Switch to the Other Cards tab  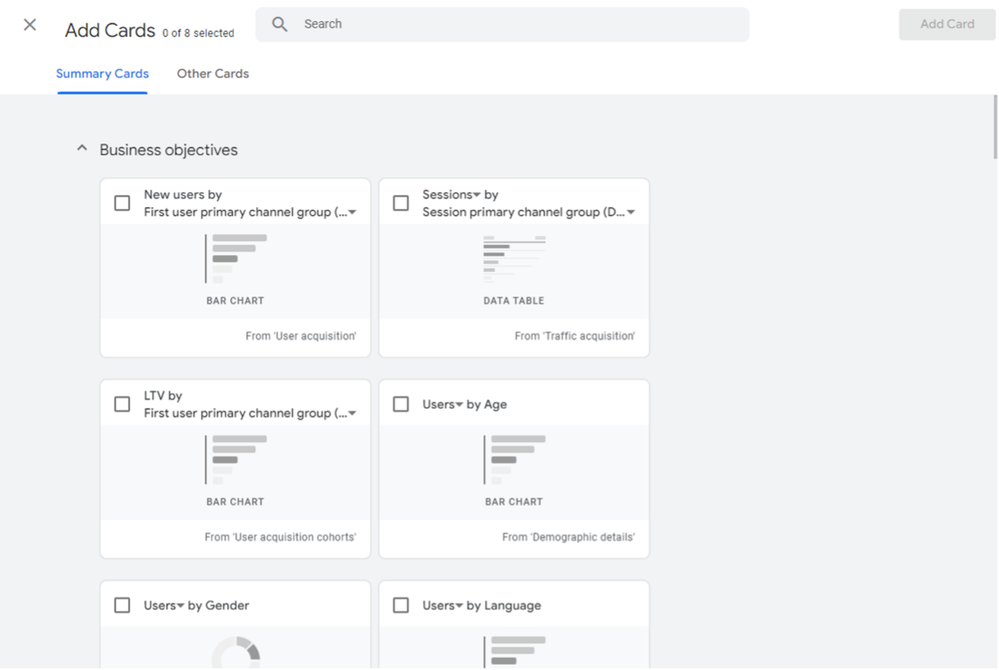213,74
